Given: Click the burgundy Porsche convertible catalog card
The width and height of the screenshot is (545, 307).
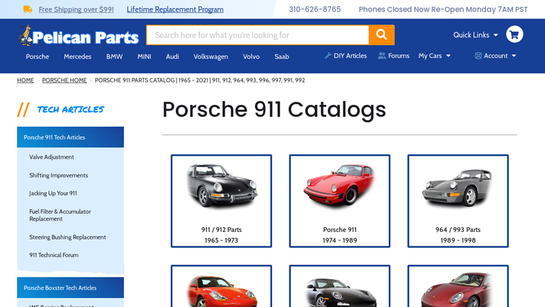Looking at the screenshot, I should [458, 286].
